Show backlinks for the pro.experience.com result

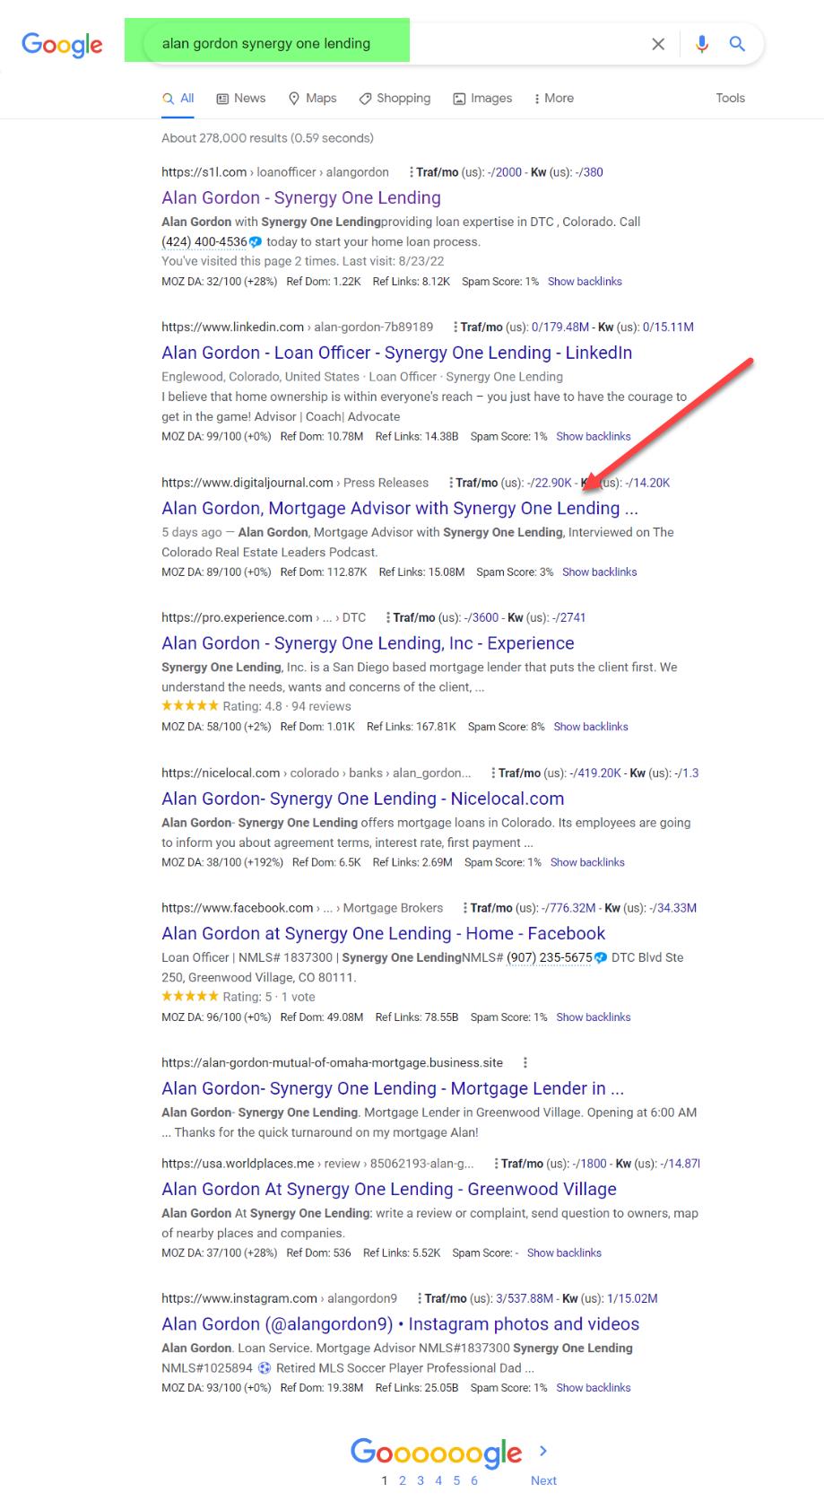591,727
